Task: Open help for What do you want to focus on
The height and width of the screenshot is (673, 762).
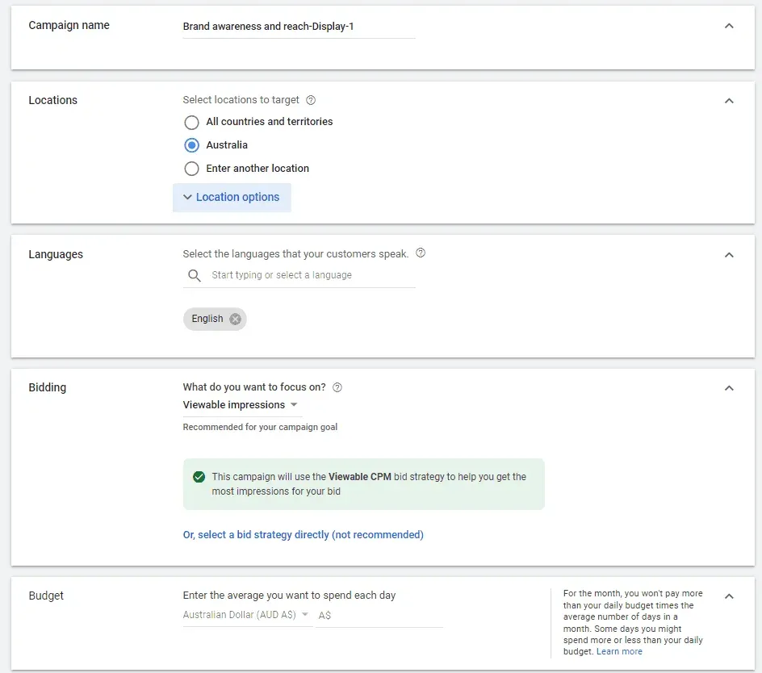Action: pyautogui.click(x=337, y=387)
